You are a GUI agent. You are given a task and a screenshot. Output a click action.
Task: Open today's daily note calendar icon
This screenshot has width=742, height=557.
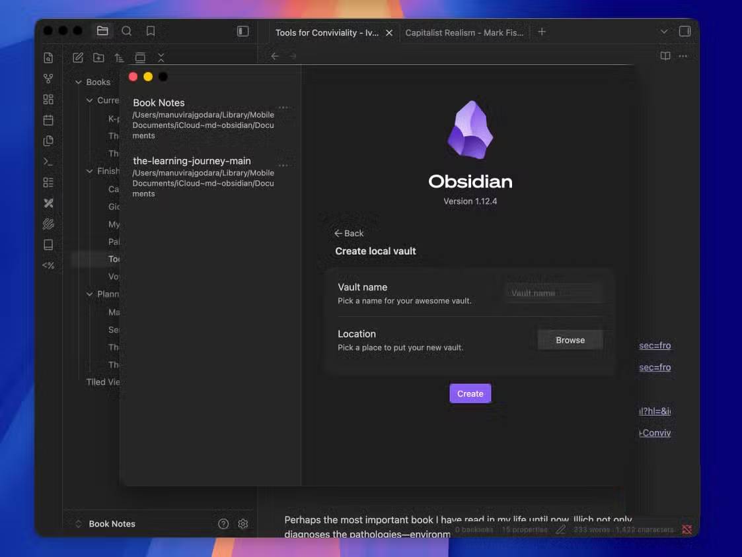48,120
